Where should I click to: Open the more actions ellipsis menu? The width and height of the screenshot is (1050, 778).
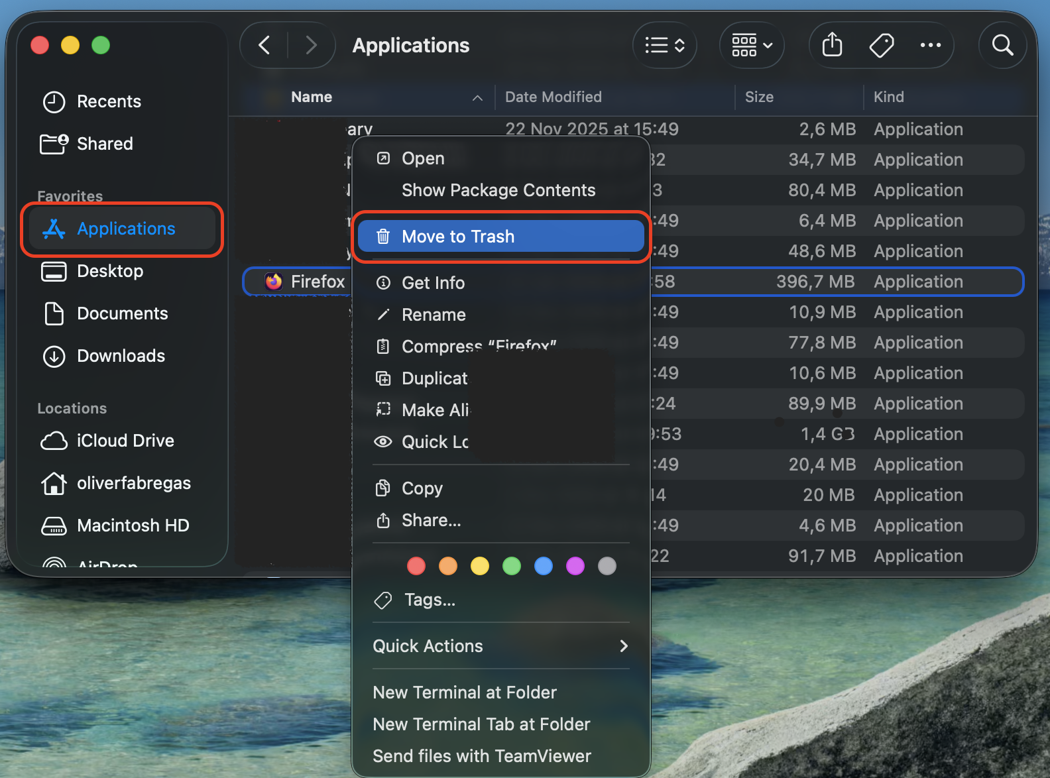tap(931, 45)
